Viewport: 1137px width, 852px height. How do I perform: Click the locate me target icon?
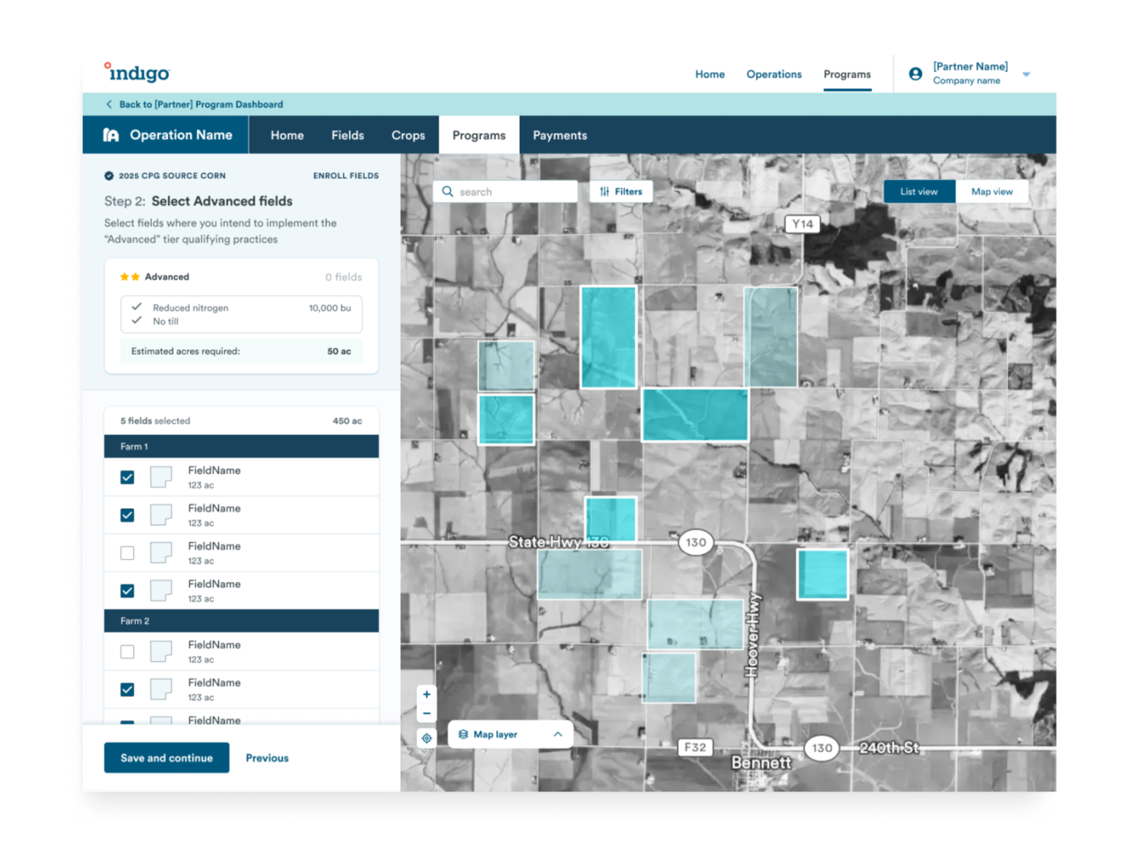point(427,738)
